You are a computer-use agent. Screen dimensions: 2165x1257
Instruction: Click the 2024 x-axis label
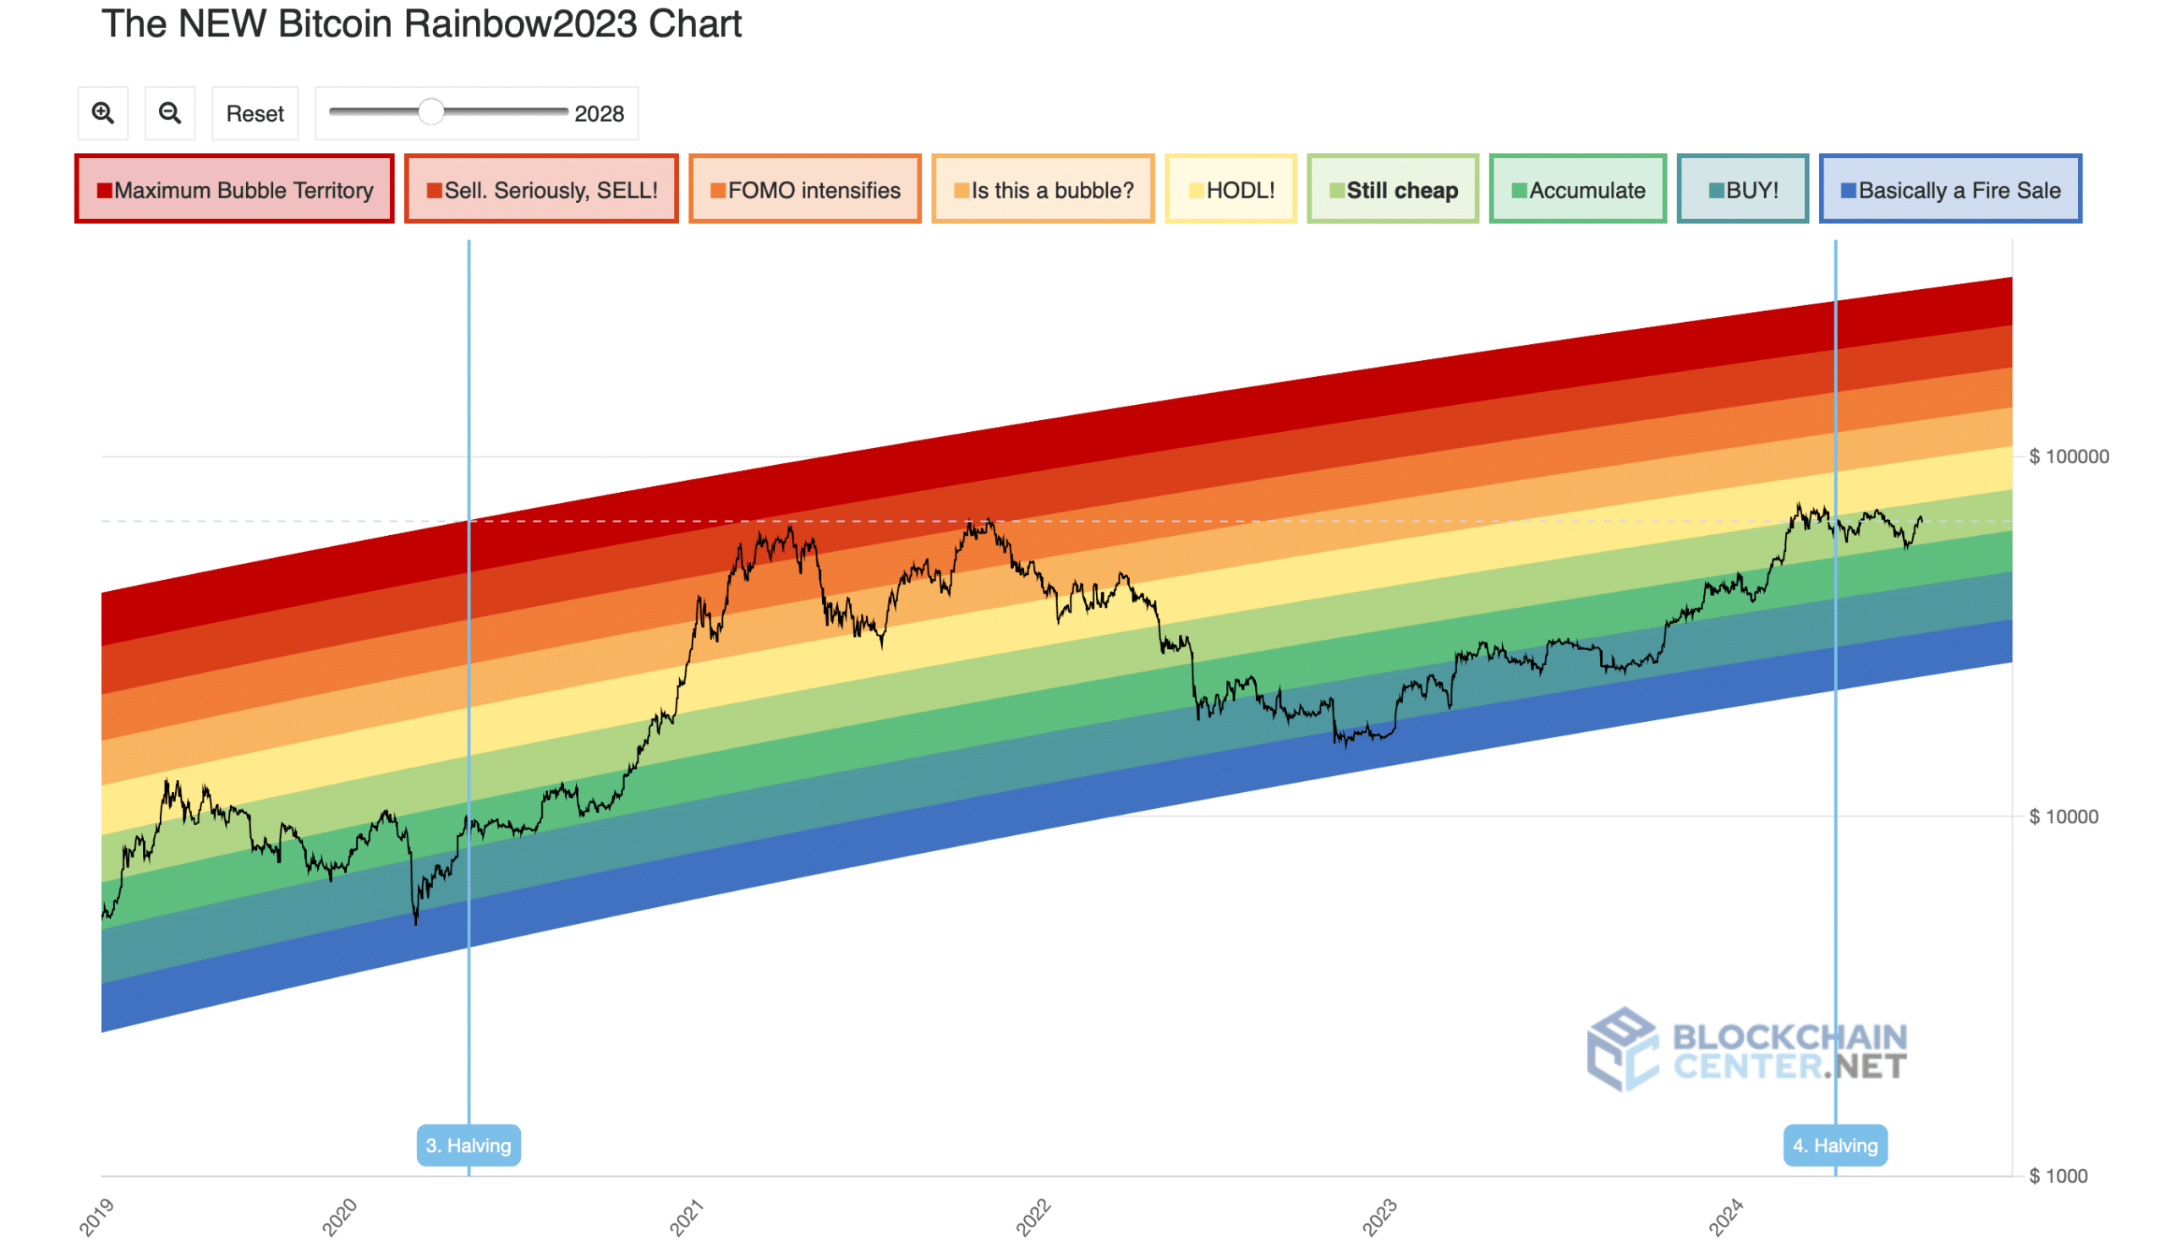point(1726,1217)
